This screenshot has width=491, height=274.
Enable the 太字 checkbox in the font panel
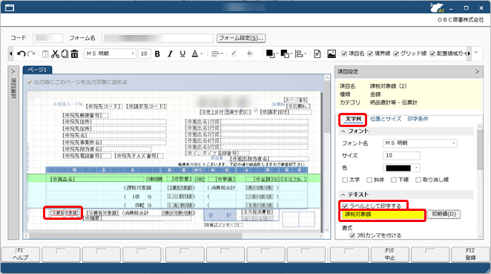point(345,180)
